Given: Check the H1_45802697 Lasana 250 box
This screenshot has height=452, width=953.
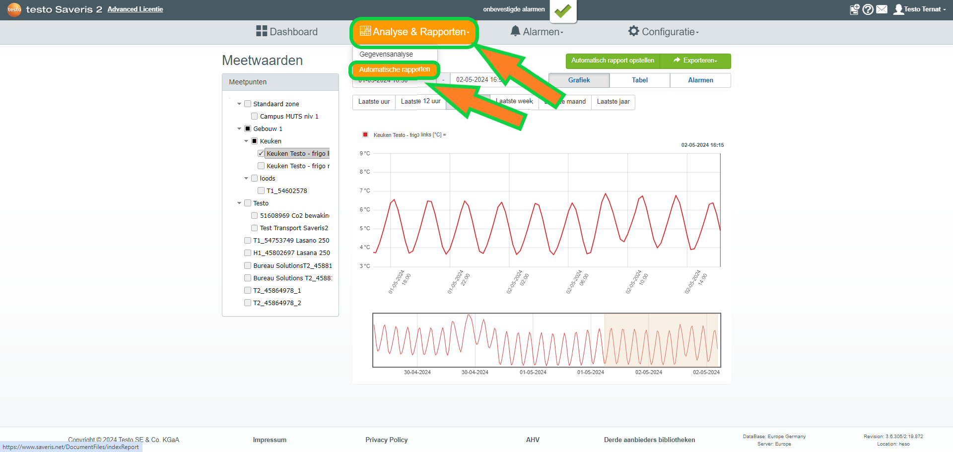Looking at the screenshot, I should (248, 253).
